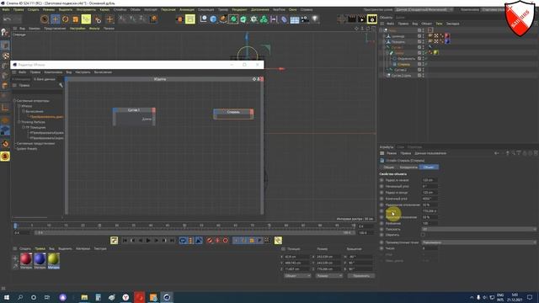Click the Autokeying red icon in timeline

(x=217, y=241)
